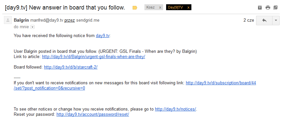Remove the Day[9]TV label with x
Viewport: 282px width, 123px height.
[x=188, y=7]
